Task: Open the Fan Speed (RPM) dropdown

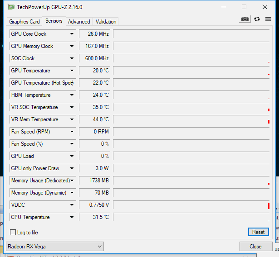Action: (72, 132)
